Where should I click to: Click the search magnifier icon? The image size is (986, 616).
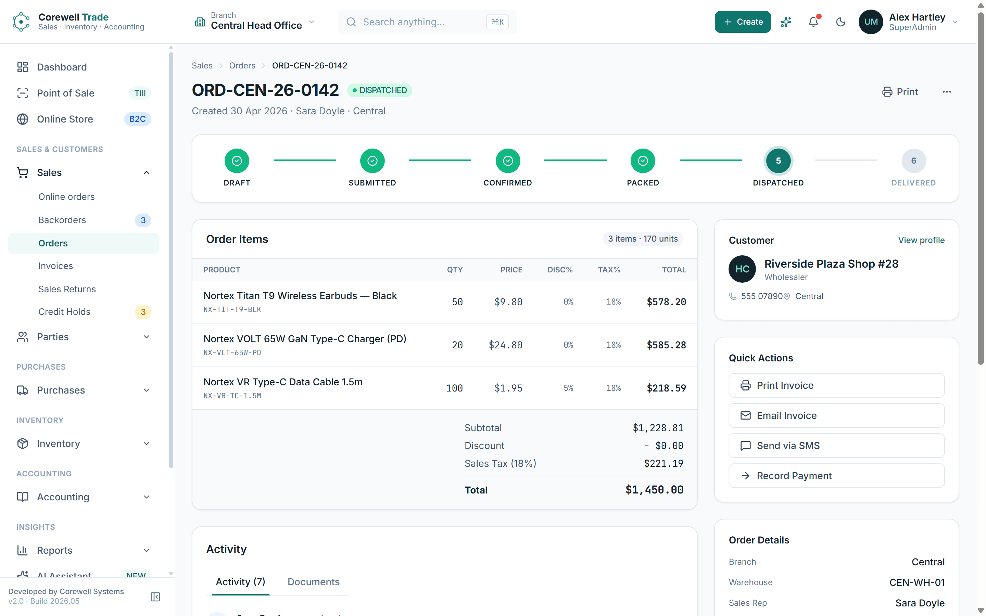[x=351, y=22]
